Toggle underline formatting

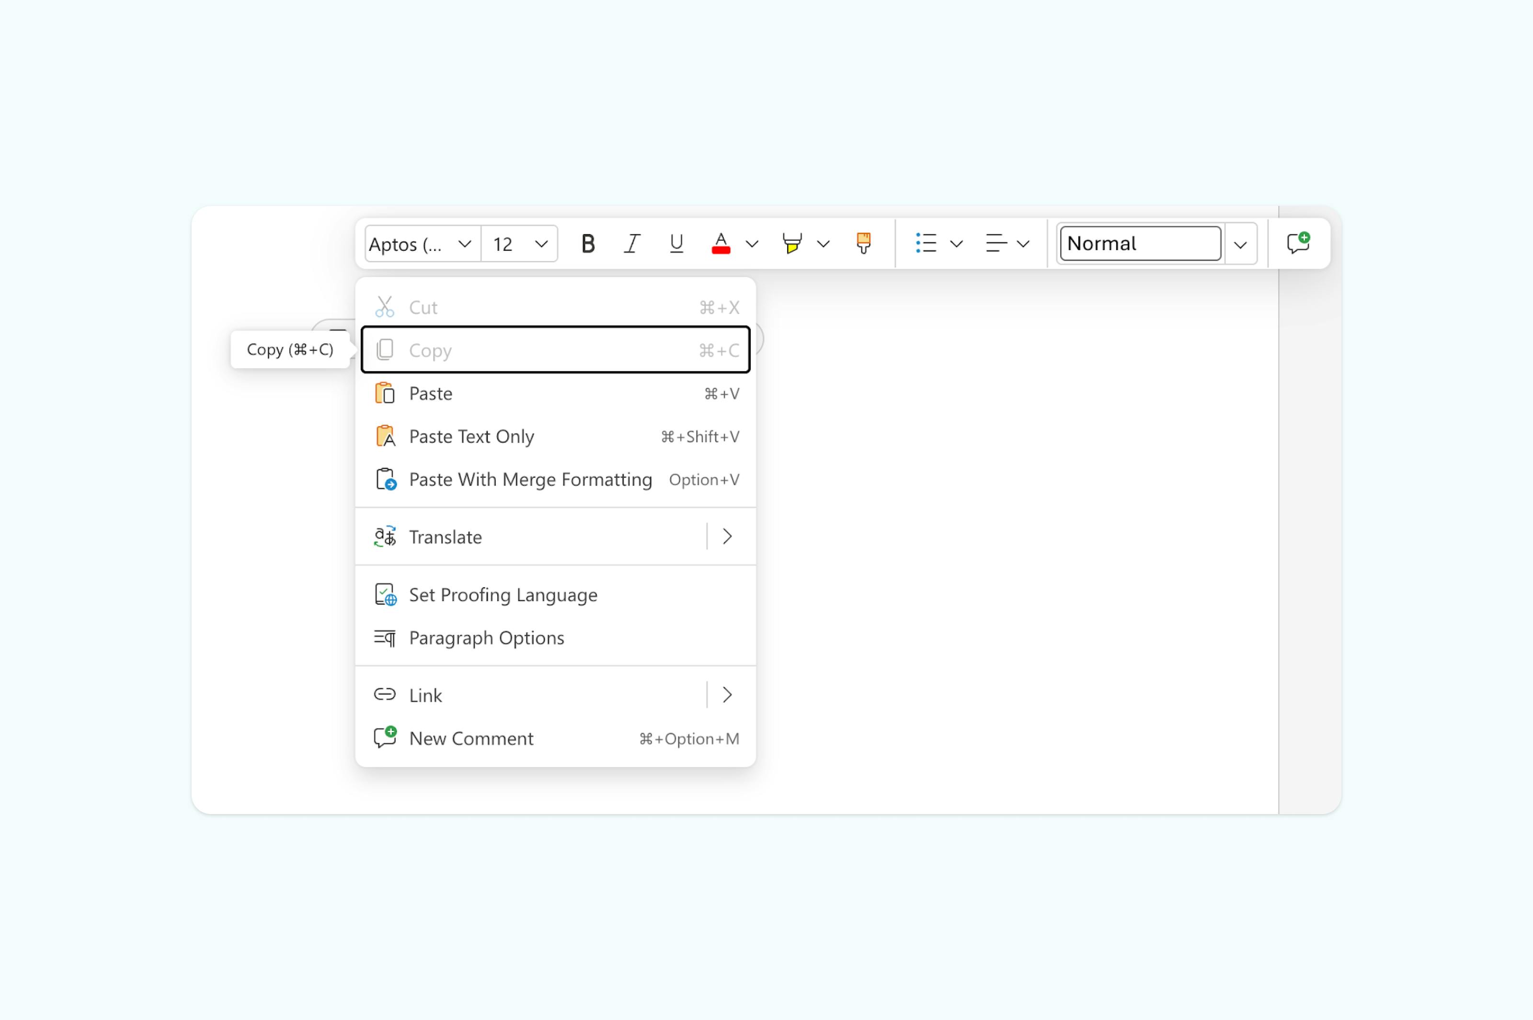[675, 243]
